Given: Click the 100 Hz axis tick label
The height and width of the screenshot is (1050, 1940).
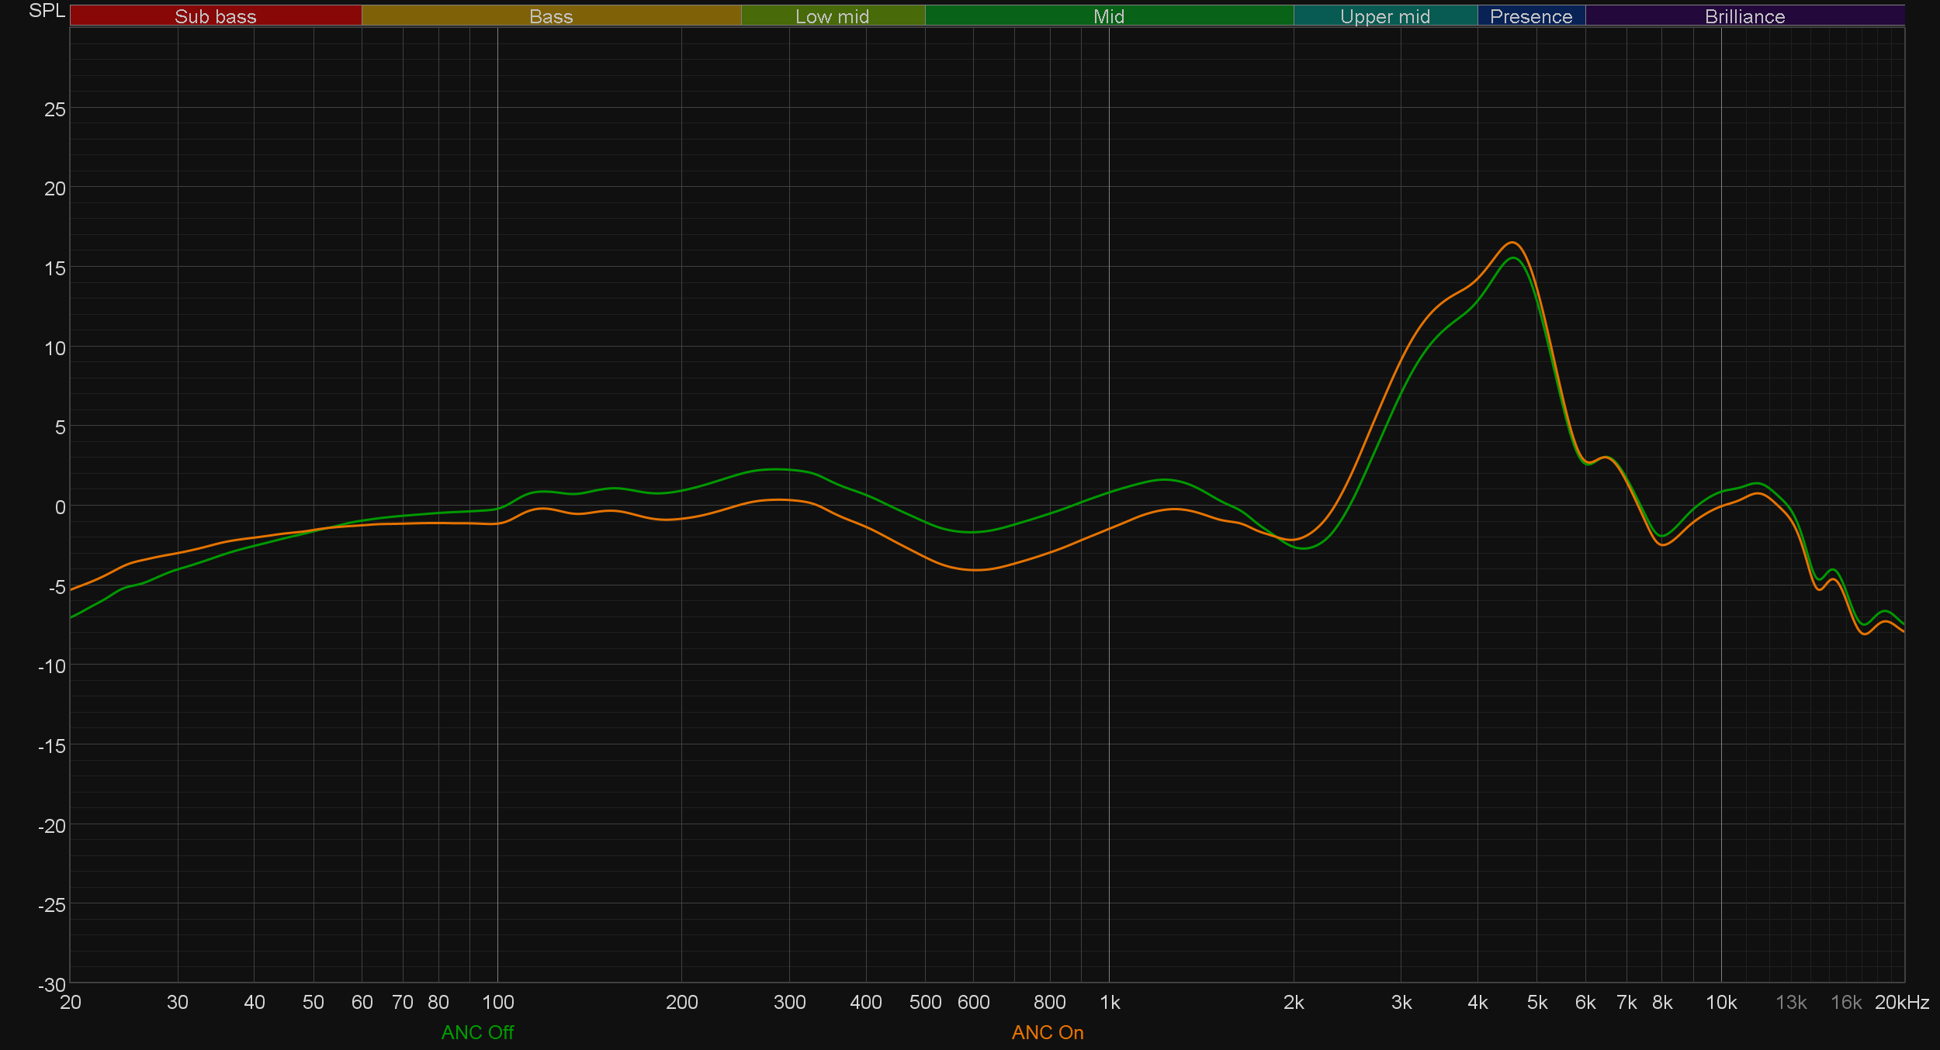Looking at the screenshot, I should pyautogui.click(x=497, y=1002).
